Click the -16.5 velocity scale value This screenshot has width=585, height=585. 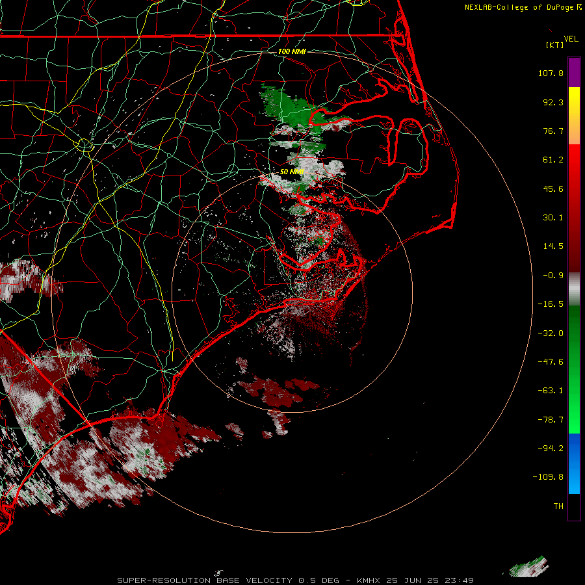551,304
